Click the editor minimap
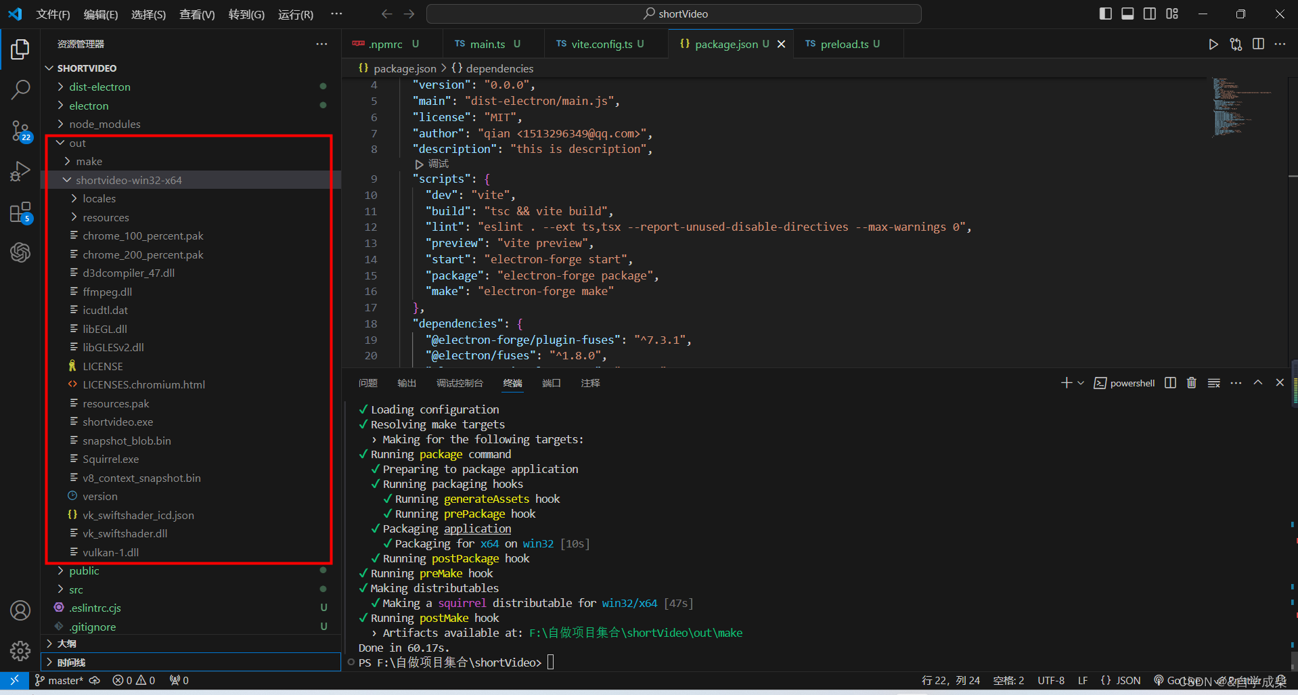 coord(1245,108)
